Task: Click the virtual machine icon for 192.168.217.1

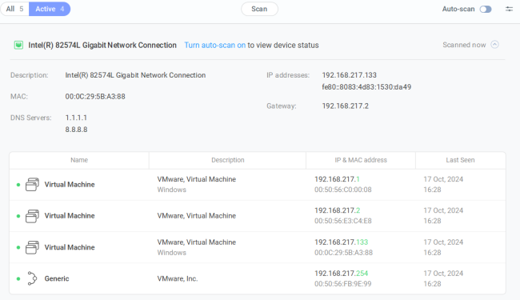Action: 32,184
